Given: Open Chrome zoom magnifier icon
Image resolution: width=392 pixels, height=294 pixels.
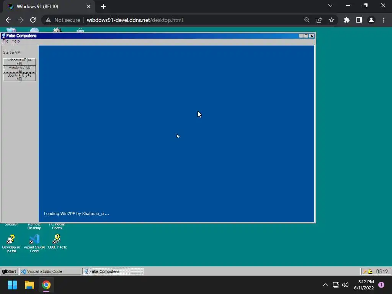Looking at the screenshot, I should (307, 20).
